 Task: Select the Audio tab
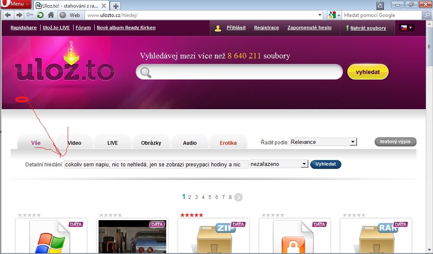click(190, 143)
